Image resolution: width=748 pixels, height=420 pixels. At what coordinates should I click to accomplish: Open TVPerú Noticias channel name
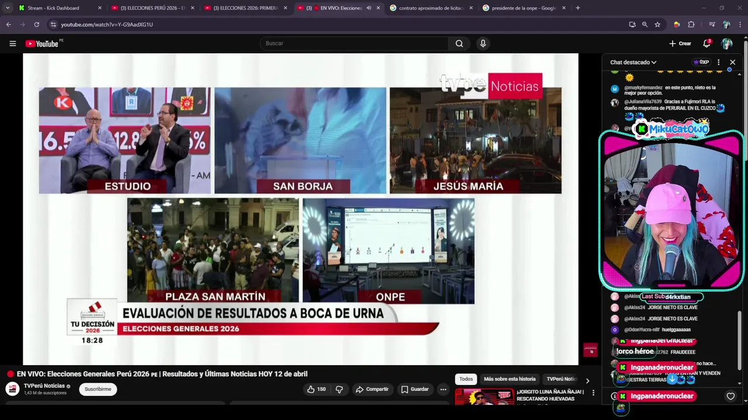click(44, 386)
